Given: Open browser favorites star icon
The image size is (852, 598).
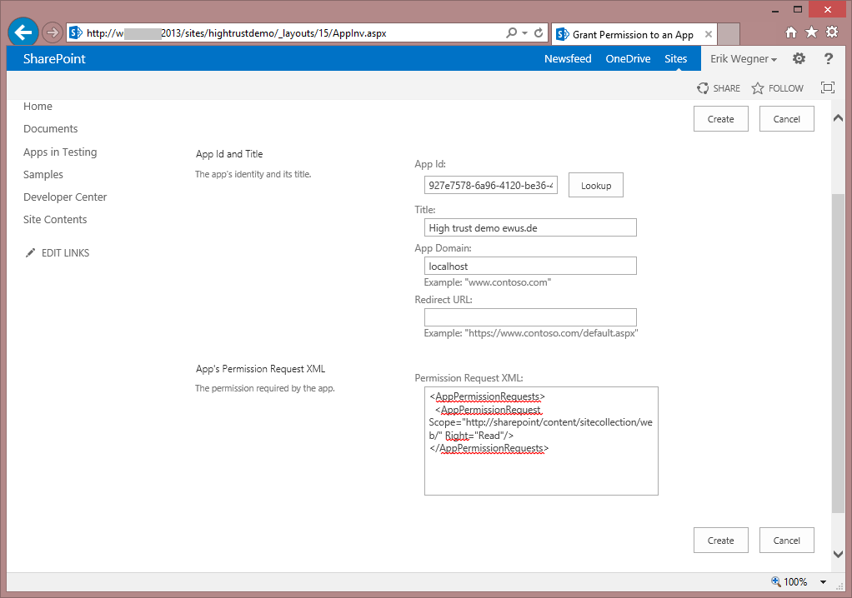Looking at the screenshot, I should (x=811, y=32).
